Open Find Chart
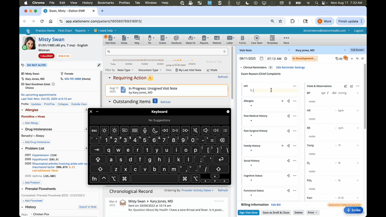Screen dimensions: 386x217 (65, 31)
